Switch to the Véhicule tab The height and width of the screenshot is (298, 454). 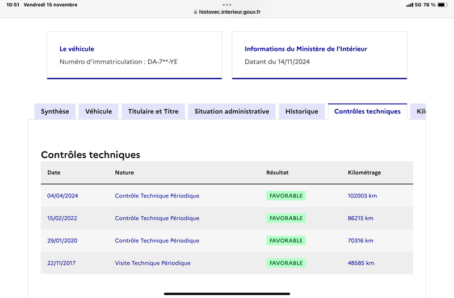point(98,111)
